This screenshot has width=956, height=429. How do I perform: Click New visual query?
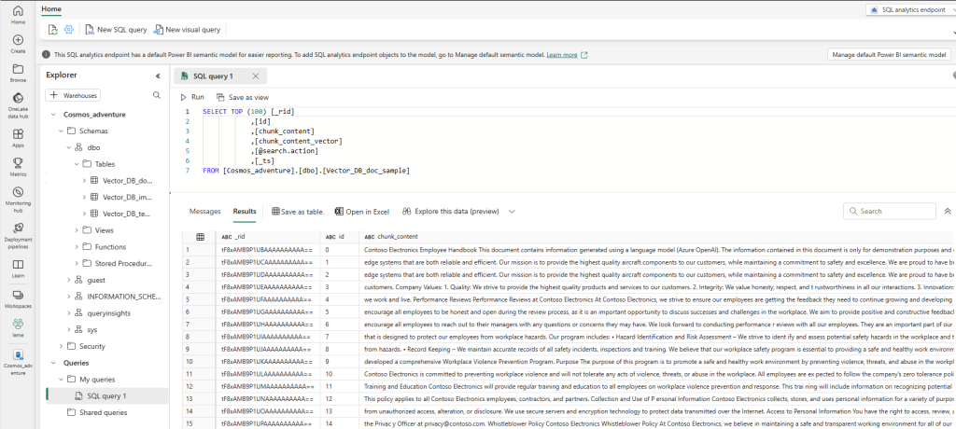click(187, 29)
